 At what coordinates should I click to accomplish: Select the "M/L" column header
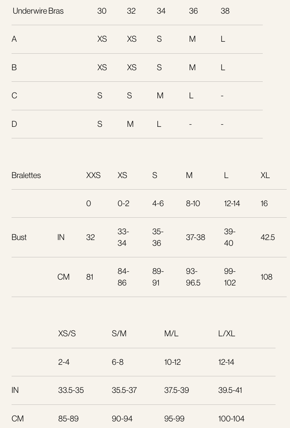click(x=171, y=333)
